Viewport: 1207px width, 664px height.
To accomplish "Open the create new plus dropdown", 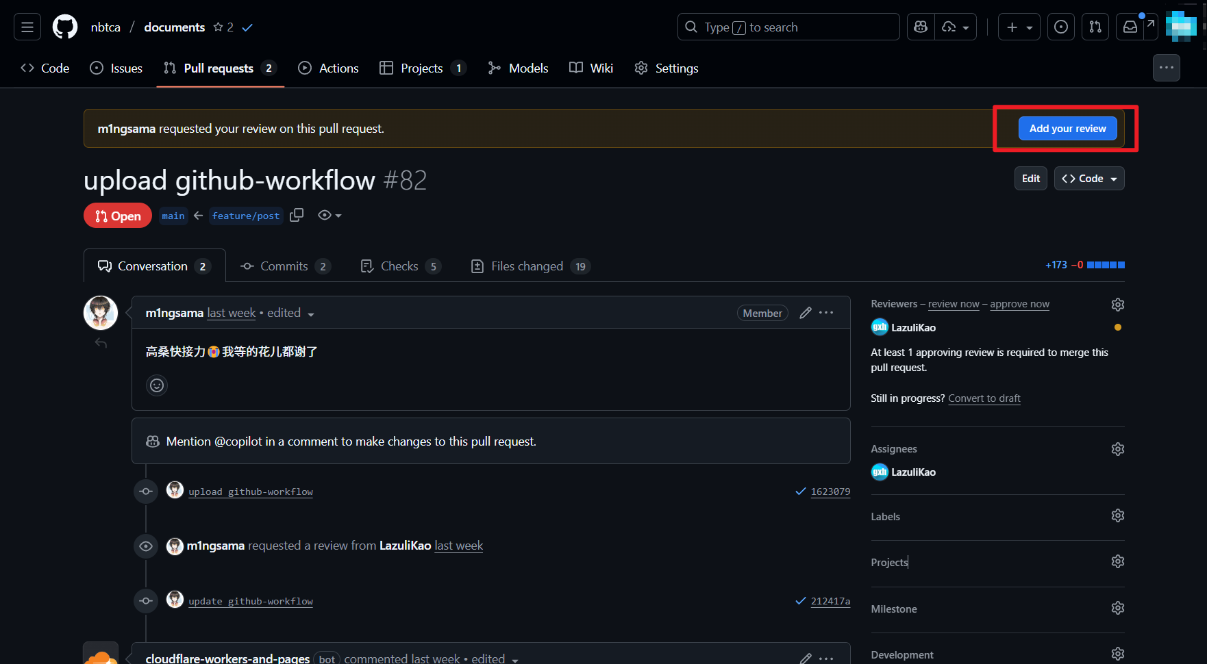I will point(1019,27).
